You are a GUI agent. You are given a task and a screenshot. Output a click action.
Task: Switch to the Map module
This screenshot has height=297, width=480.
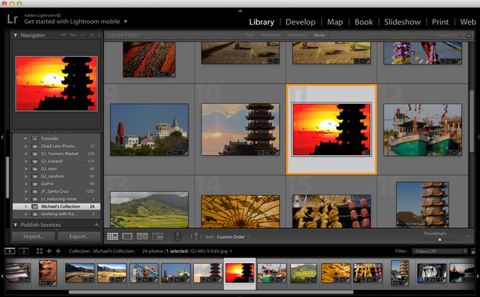(x=335, y=22)
